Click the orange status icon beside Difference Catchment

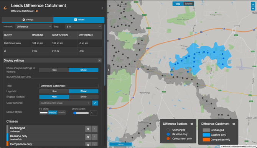point(37,11)
